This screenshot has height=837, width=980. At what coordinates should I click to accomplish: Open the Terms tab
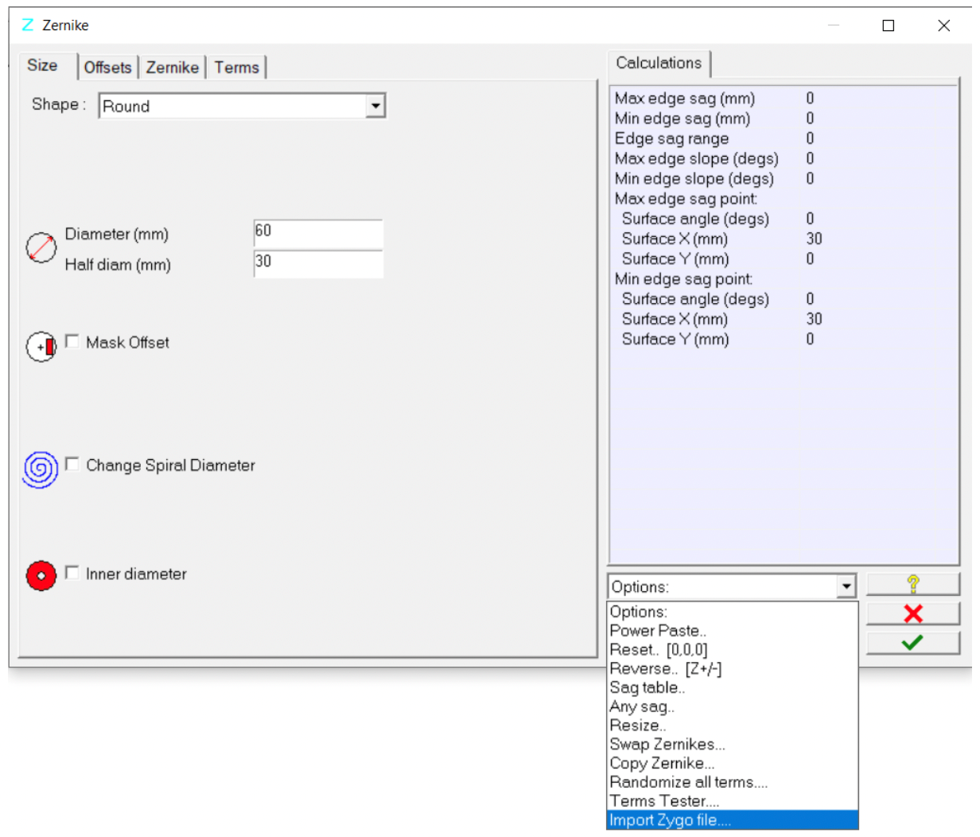(236, 68)
